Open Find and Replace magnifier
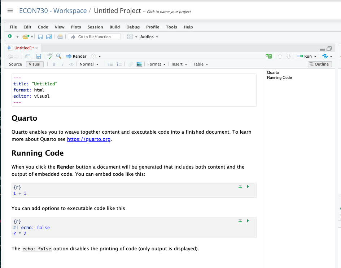This screenshot has width=341, height=268. tap(58, 56)
